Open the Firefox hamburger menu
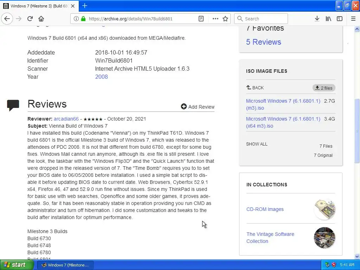This screenshot has height=270, width=360. click(x=353, y=19)
